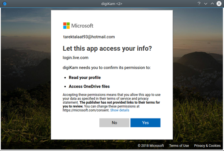224x151 pixels.
Task: Click the digiKam app icon in title bar
Action: pyautogui.click(x=4, y=3)
